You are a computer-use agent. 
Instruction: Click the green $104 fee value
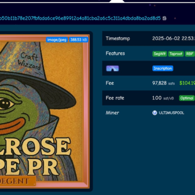[x=187, y=83]
